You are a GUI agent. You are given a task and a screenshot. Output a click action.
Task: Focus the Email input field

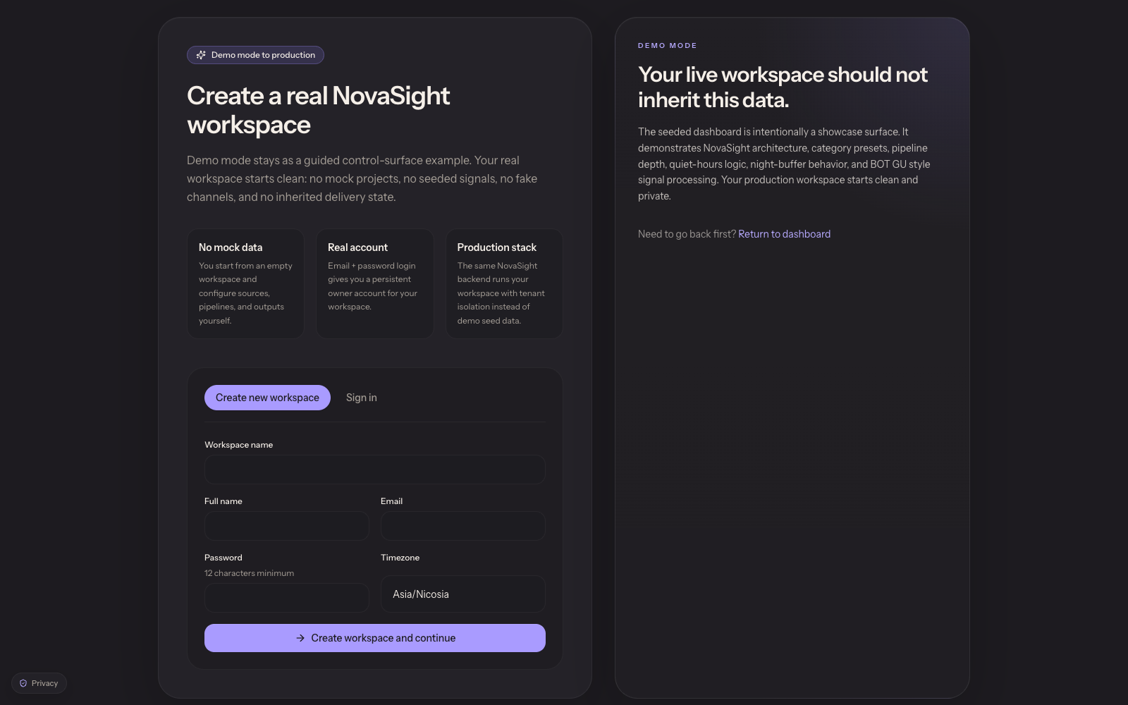click(463, 526)
